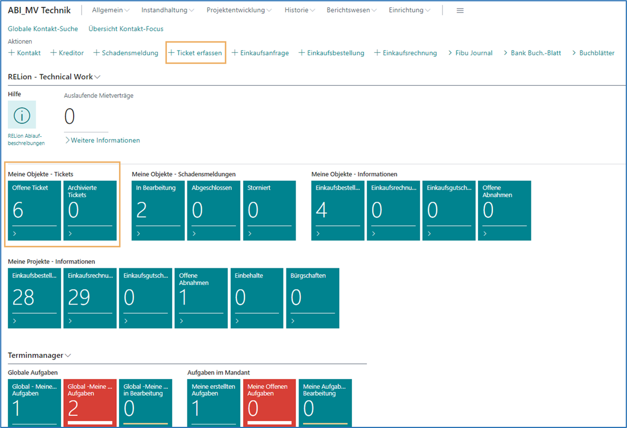627x428 pixels.
Task: Click the RELion Ablaufbeschreibungen info icon
Action: click(22, 115)
